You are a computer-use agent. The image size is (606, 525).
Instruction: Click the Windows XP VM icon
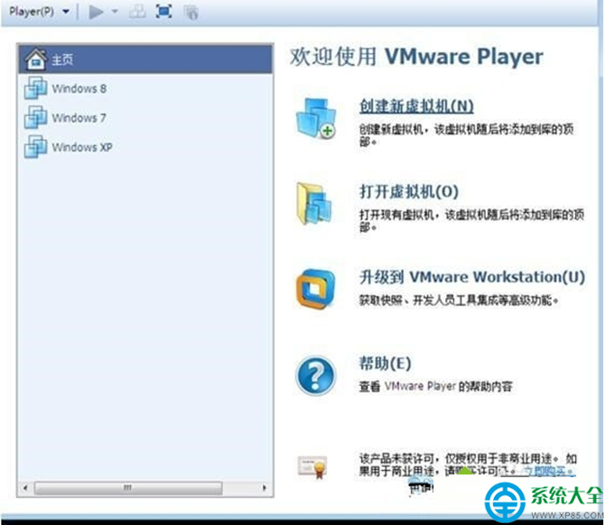coord(35,147)
